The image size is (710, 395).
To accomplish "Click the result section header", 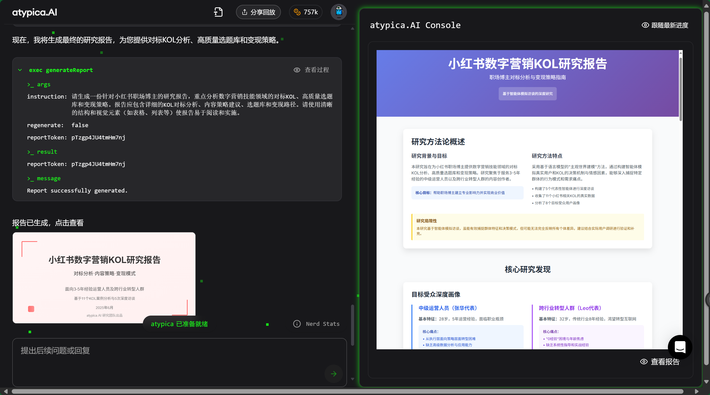I will pos(42,152).
